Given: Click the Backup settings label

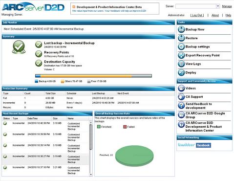Looking at the screenshot, I should point(197,46).
